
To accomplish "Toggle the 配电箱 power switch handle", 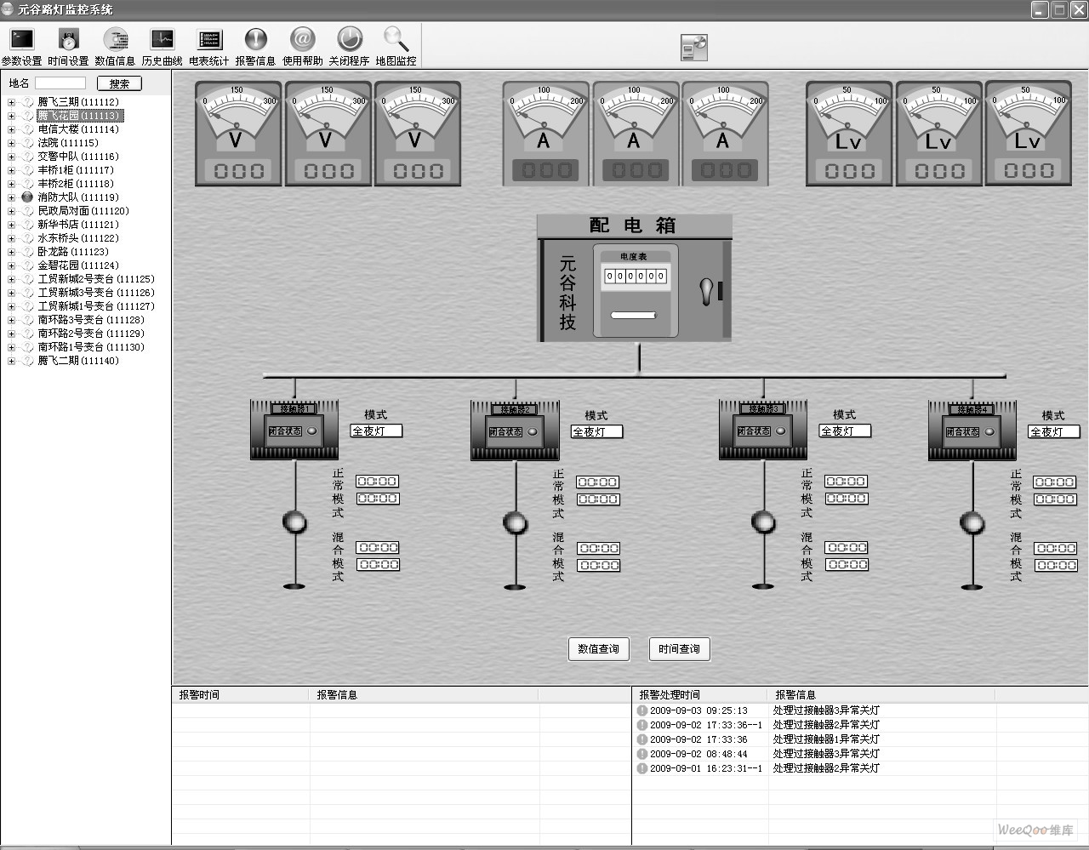I will coord(706,291).
